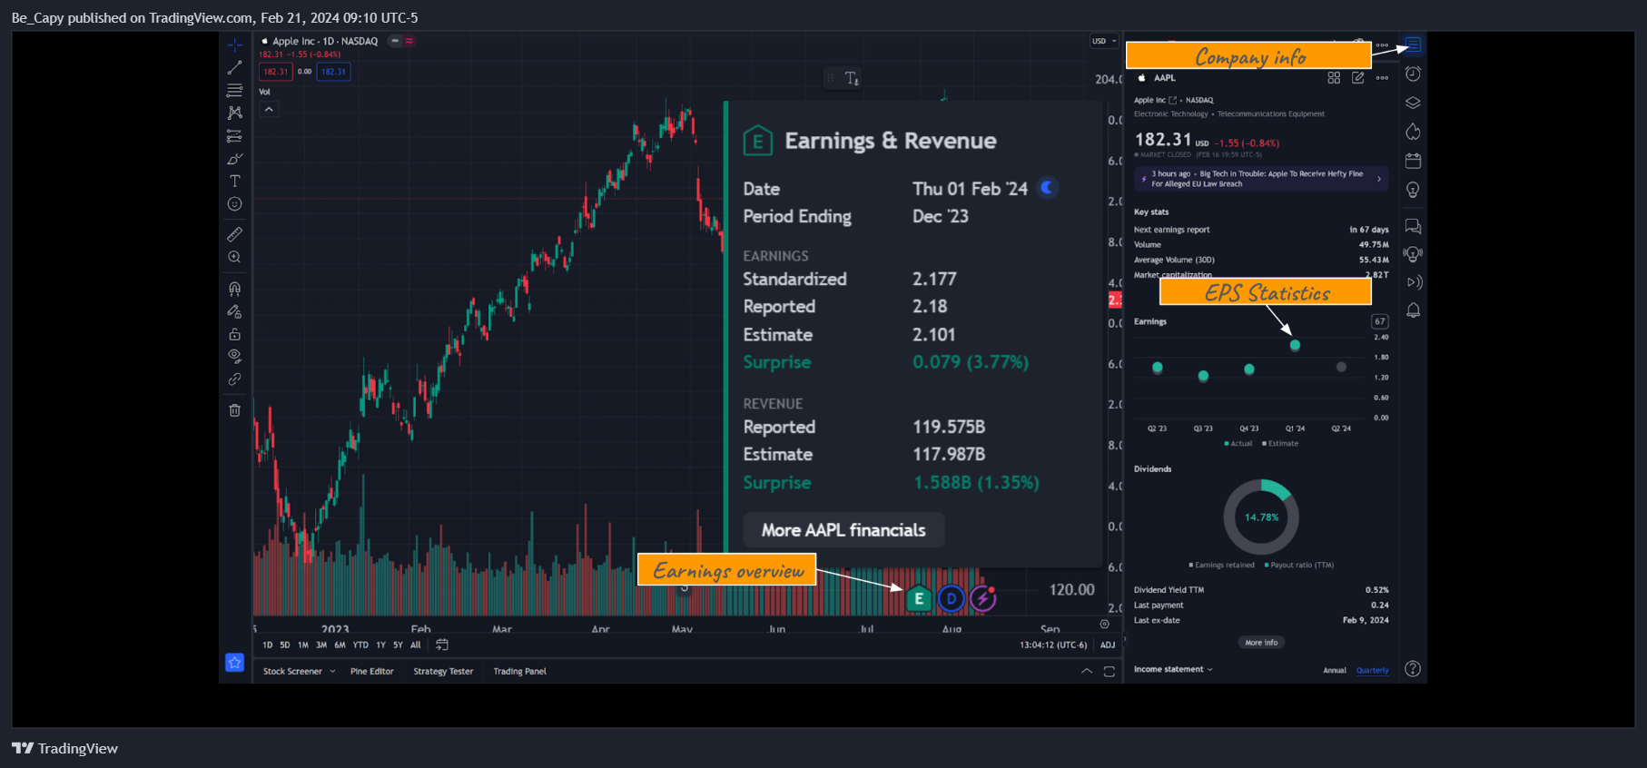The height and width of the screenshot is (768, 1647).
Task: Open the object tree layers icon
Action: [1413, 103]
